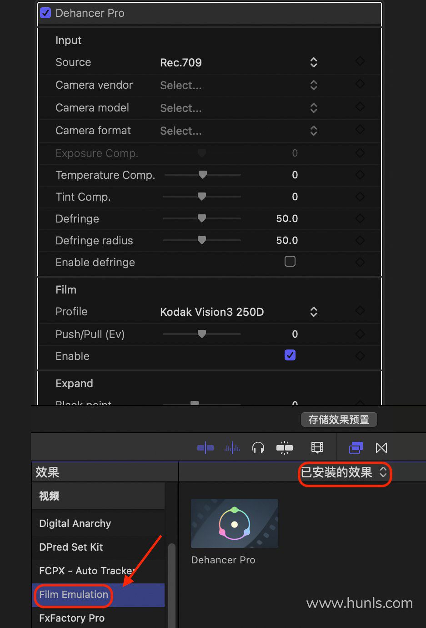The height and width of the screenshot is (628, 426).
Task: Click the 视频 section header
Action: tap(98, 496)
